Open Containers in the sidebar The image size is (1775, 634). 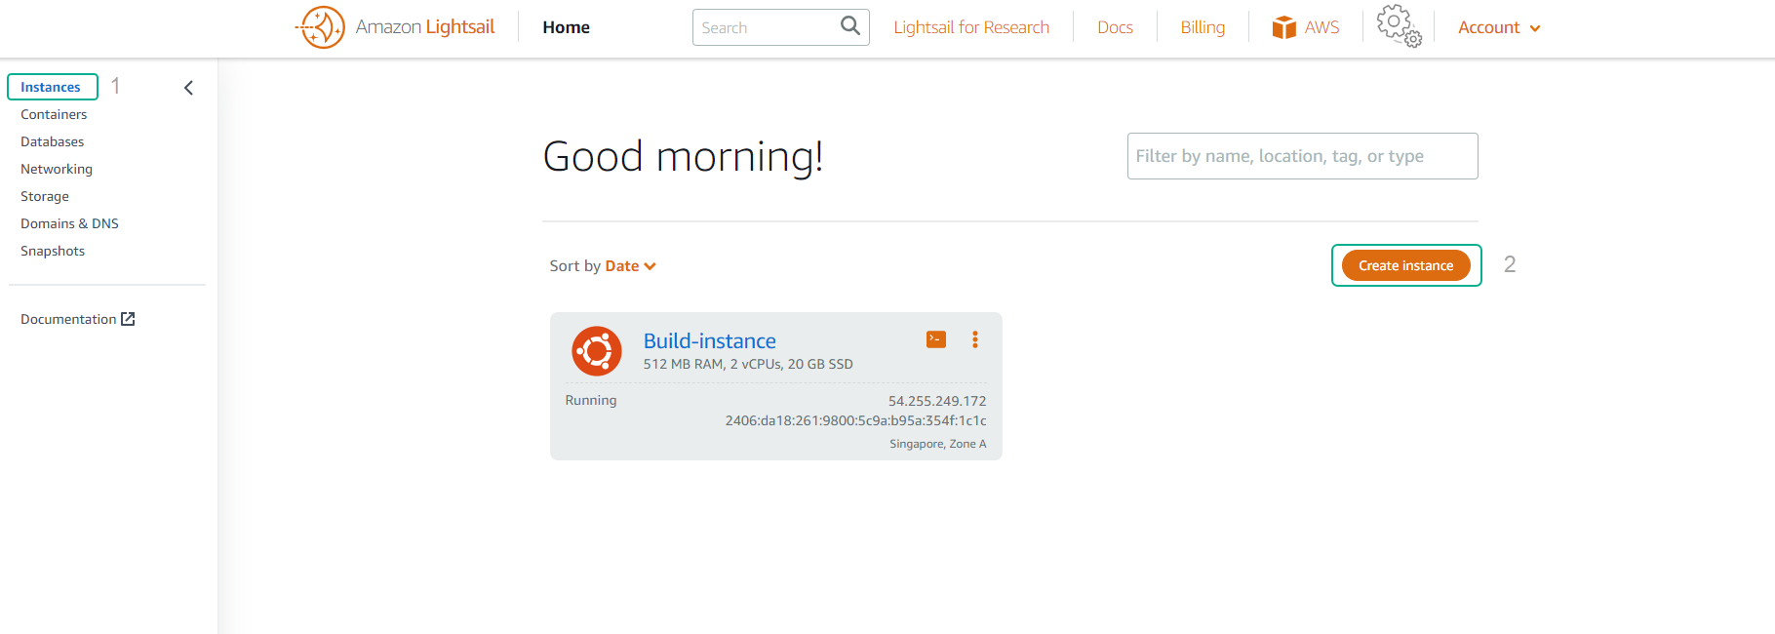[x=54, y=114]
